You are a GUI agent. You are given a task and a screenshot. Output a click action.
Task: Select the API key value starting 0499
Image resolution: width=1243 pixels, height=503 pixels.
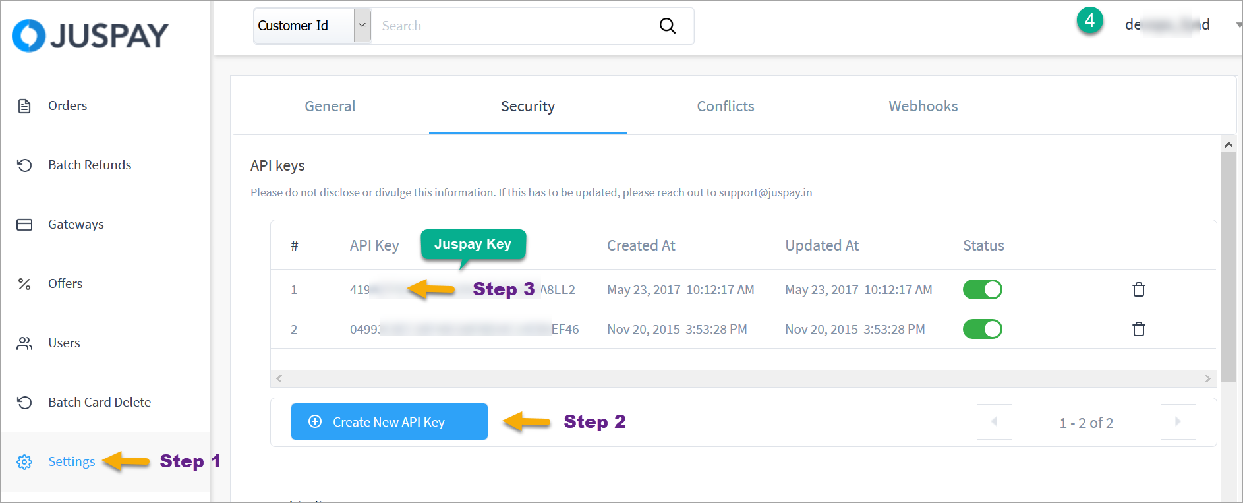pyautogui.click(x=465, y=330)
